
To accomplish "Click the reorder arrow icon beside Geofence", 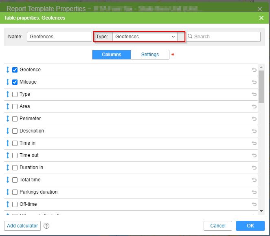I will (8, 70).
